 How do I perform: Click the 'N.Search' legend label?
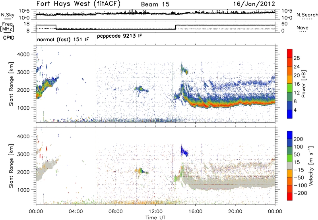307,15
